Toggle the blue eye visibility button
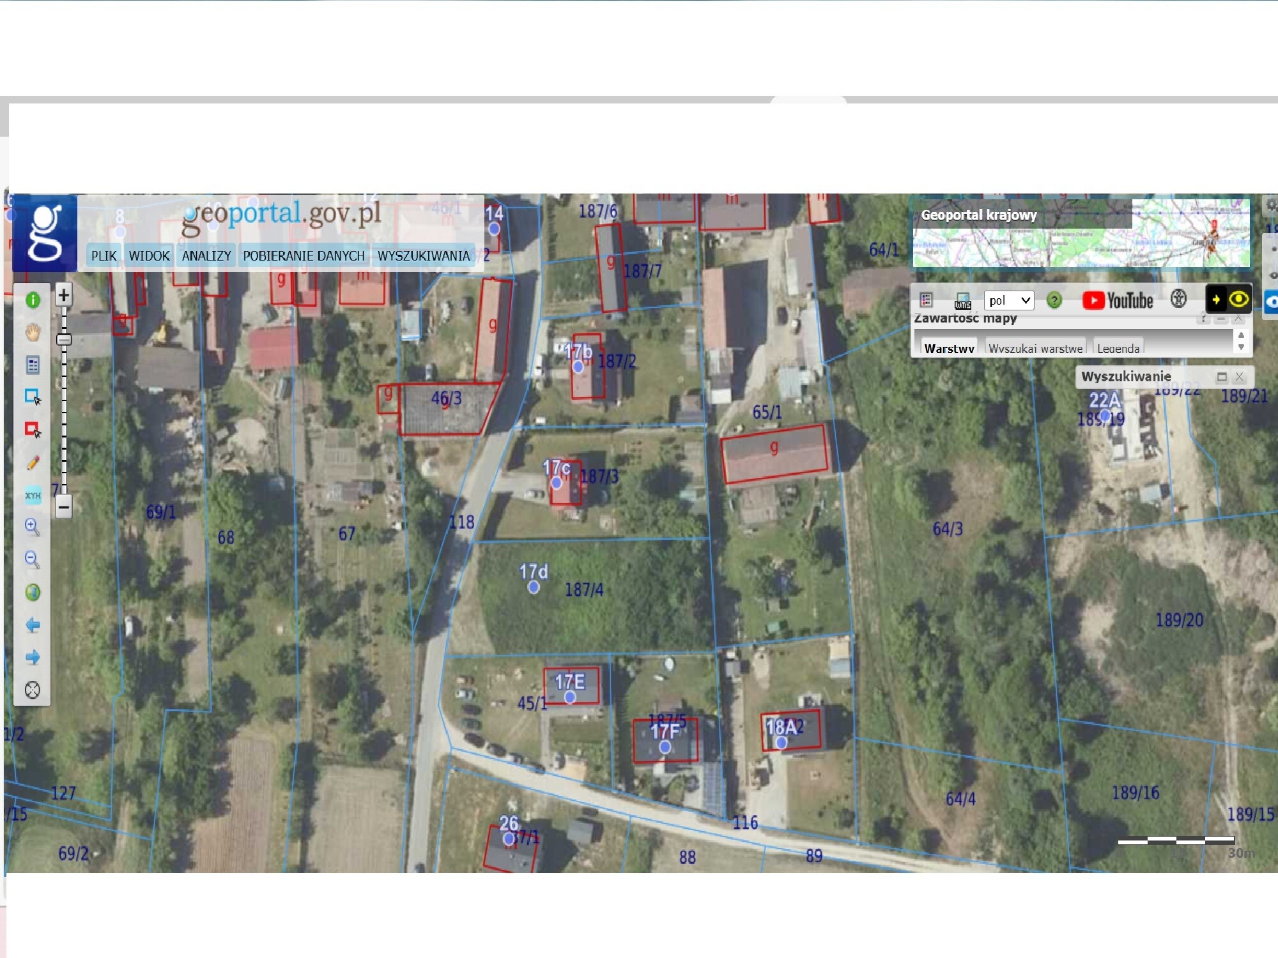Image resolution: width=1278 pixels, height=958 pixels. pos(1272,301)
